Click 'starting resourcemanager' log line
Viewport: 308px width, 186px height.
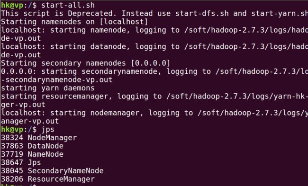[x=154, y=97]
